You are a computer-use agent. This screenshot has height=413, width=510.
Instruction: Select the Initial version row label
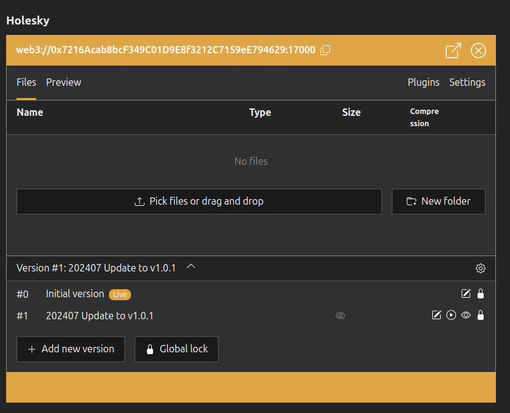pyautogui.click(x=75, y=294)
